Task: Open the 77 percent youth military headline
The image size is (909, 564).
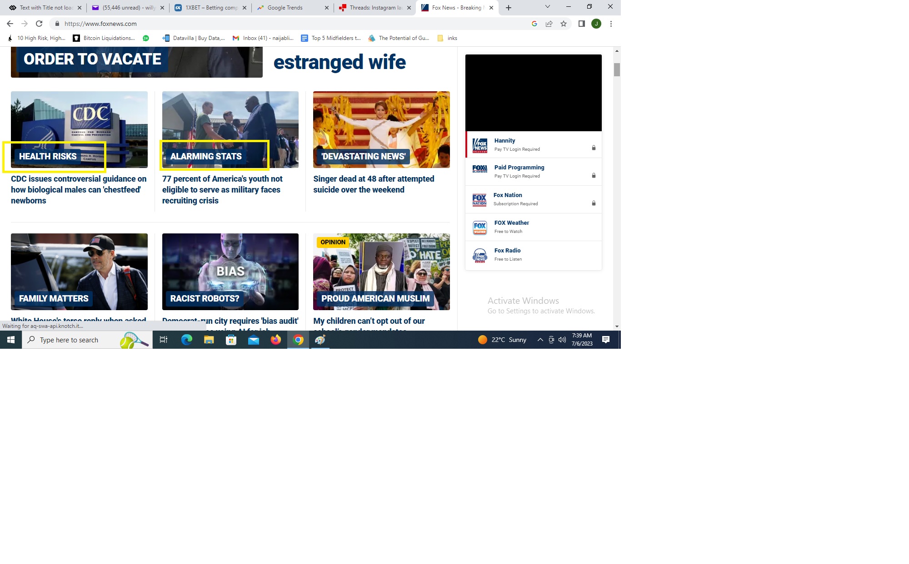Action: pyautogui.click(x=222, y=190)
